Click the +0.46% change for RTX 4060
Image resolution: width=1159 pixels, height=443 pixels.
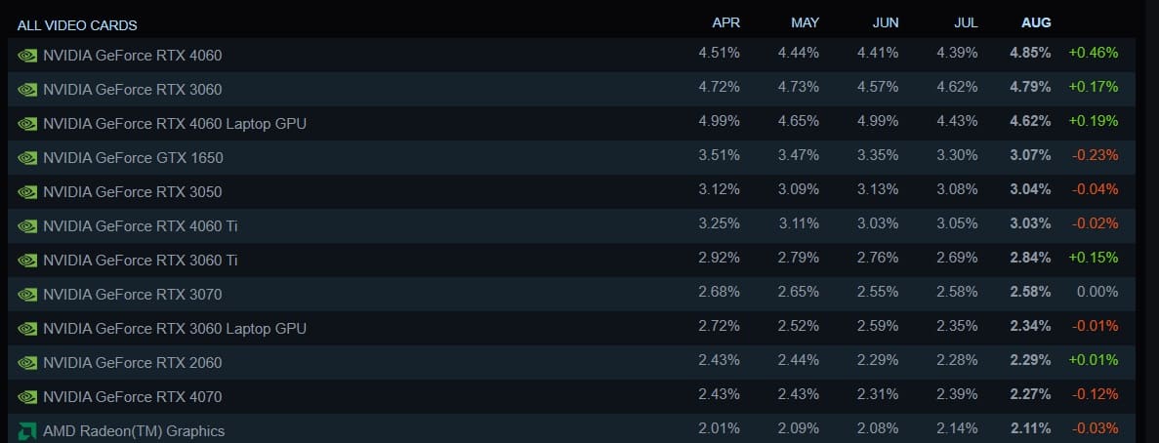(x=1093, y=53)
